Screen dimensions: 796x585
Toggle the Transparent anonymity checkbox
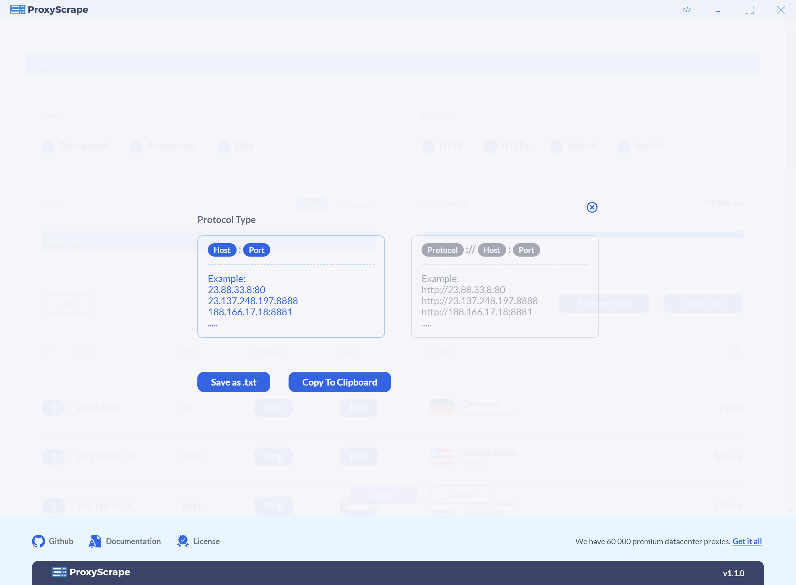pos(49,146)
